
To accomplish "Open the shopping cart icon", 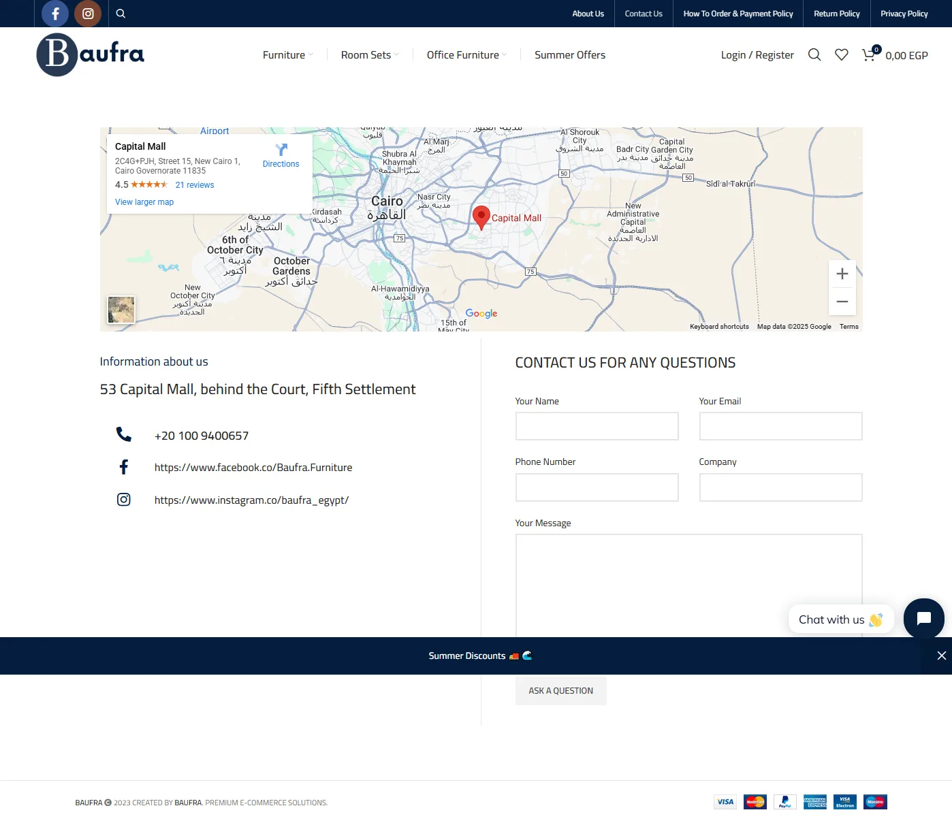I will click(870, 54).
